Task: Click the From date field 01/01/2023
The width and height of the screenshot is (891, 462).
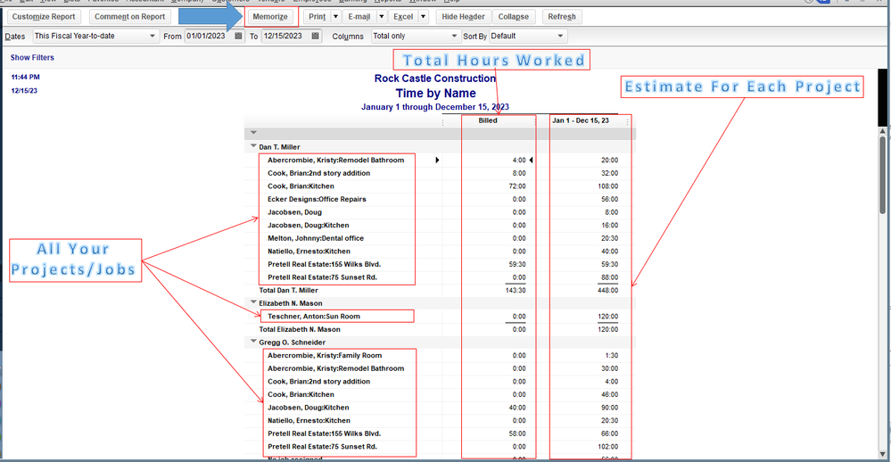Action: point(208,36)
